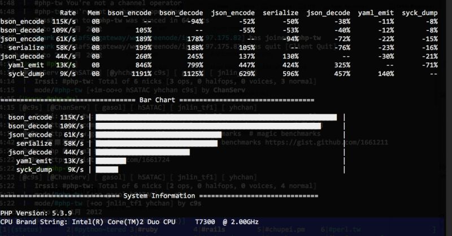Click the json_decode bar in chart
452x236 pixels.
(143, 152)
